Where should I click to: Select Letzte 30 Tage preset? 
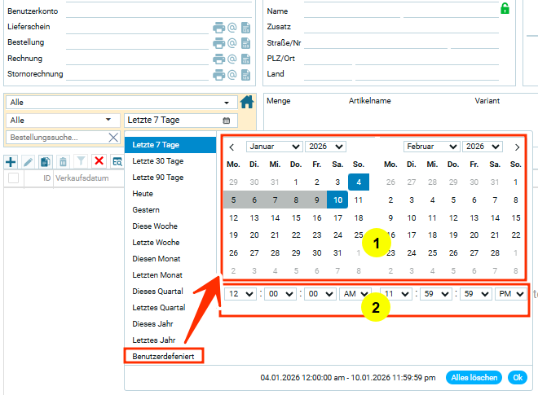coord(158,161)
